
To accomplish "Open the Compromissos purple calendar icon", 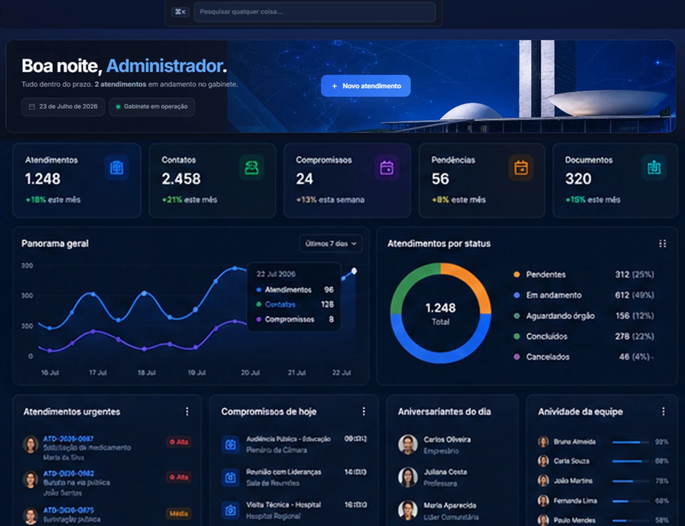I will point(387,168).
